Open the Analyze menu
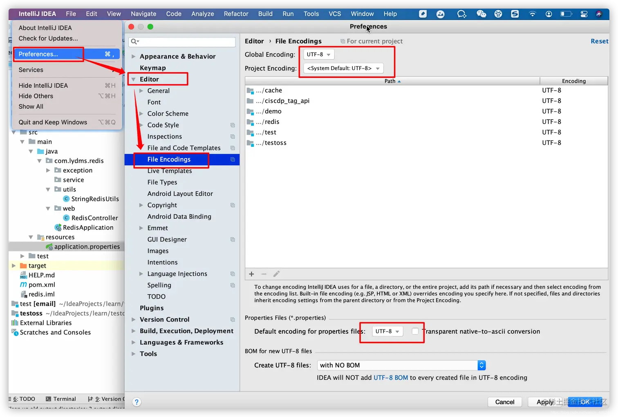Viewport: 618px width, 417px height. [x=203, y=14]
